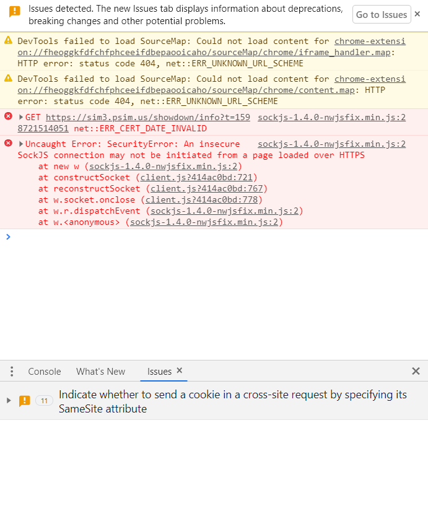Expand the SameSite cookie issue
The image size is (428, 511).
click(9, 400)
